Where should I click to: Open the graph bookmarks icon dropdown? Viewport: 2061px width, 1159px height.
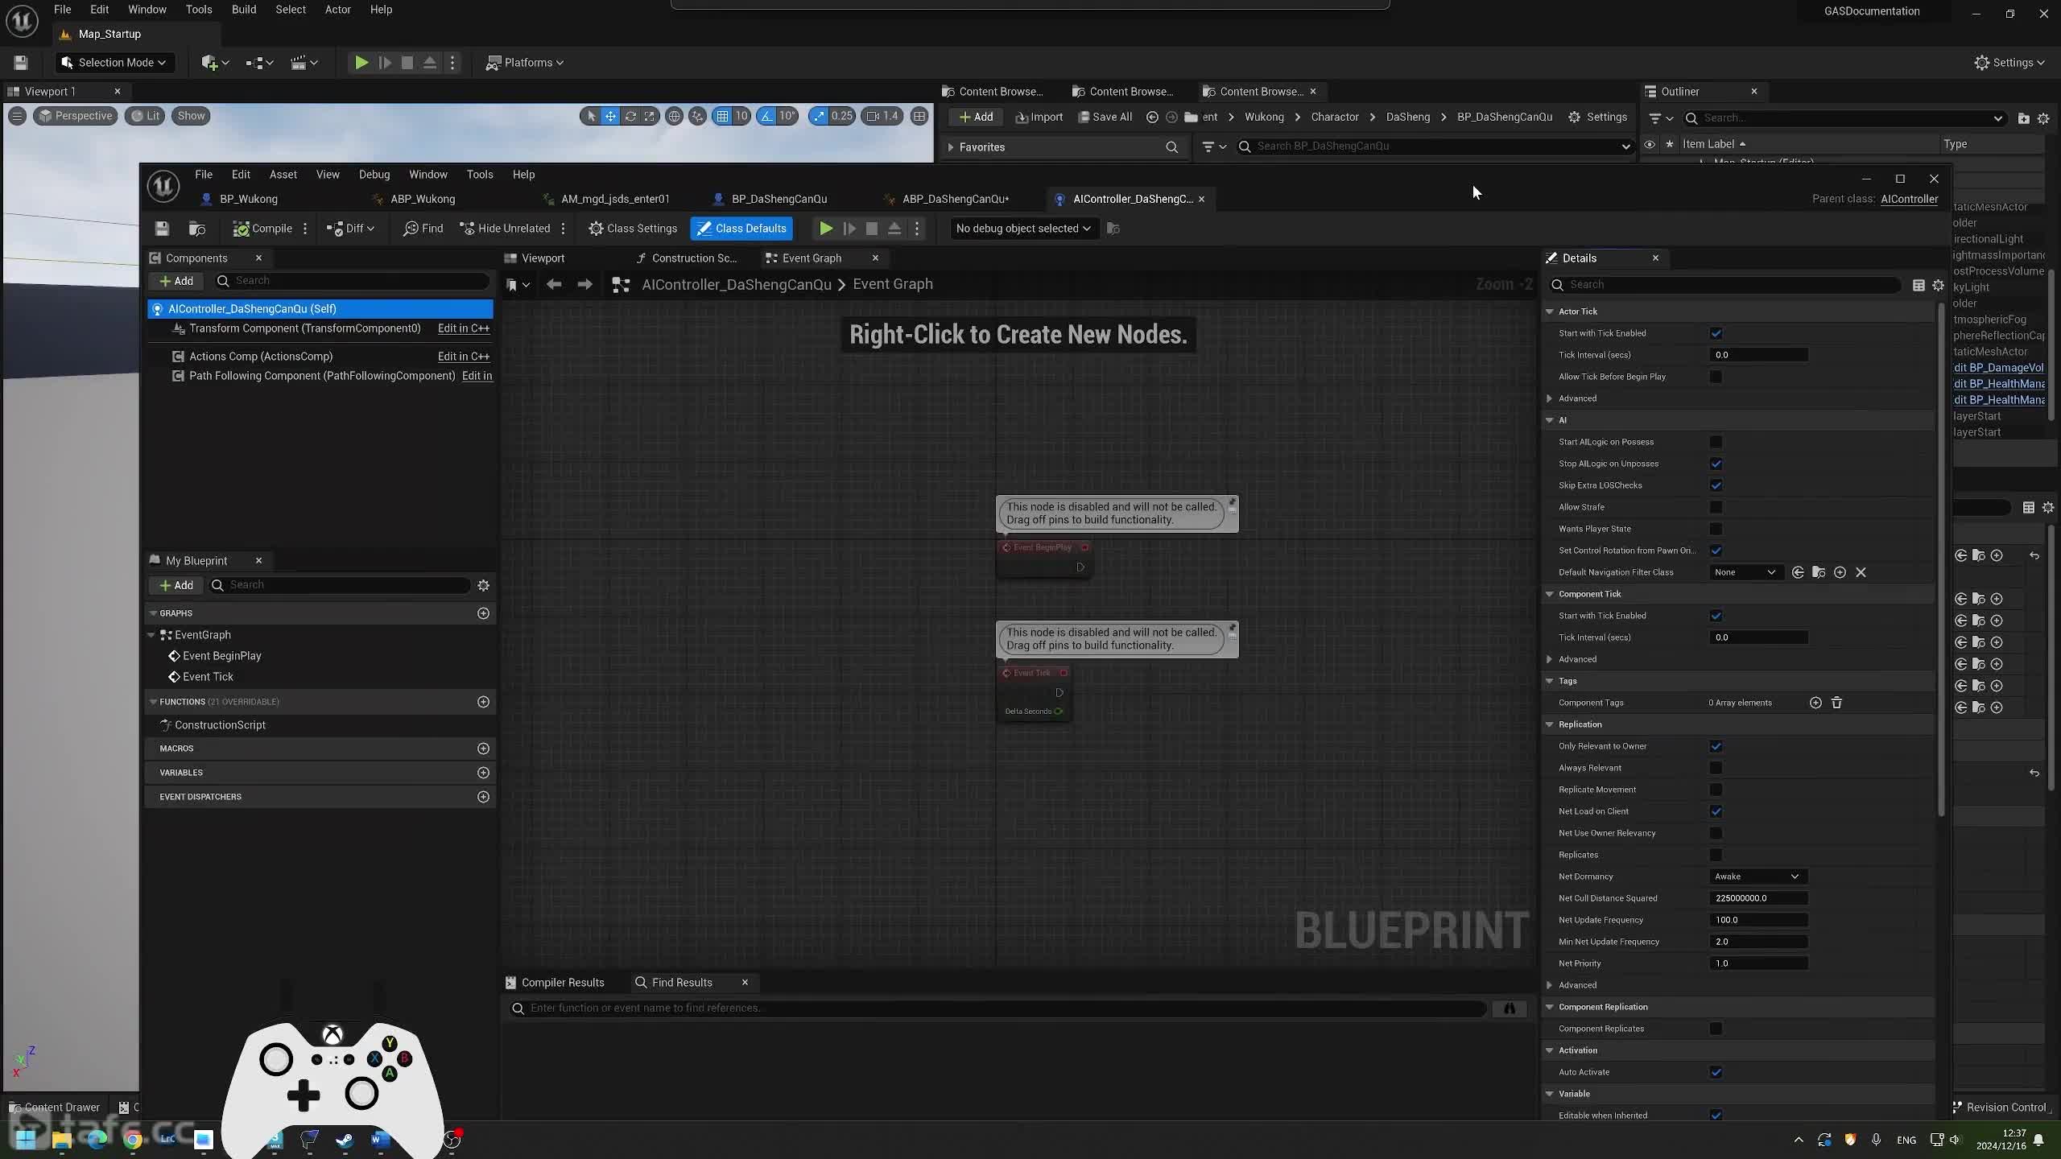click(x=518, y=284)
